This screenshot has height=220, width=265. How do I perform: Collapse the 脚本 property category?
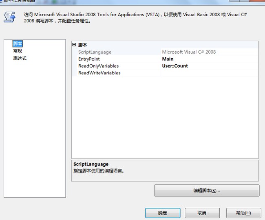pos(74,45)
